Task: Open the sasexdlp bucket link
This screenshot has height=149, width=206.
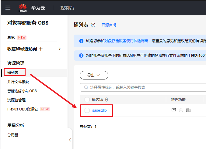Action: (99, 110)
